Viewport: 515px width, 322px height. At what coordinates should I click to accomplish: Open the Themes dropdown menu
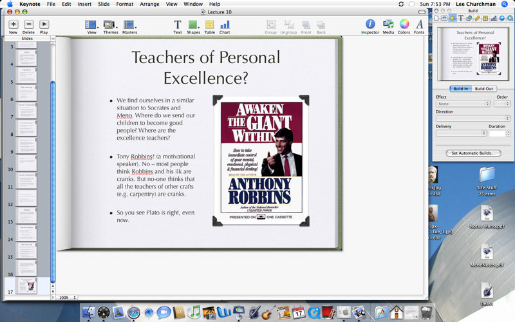tap(111, 24)
